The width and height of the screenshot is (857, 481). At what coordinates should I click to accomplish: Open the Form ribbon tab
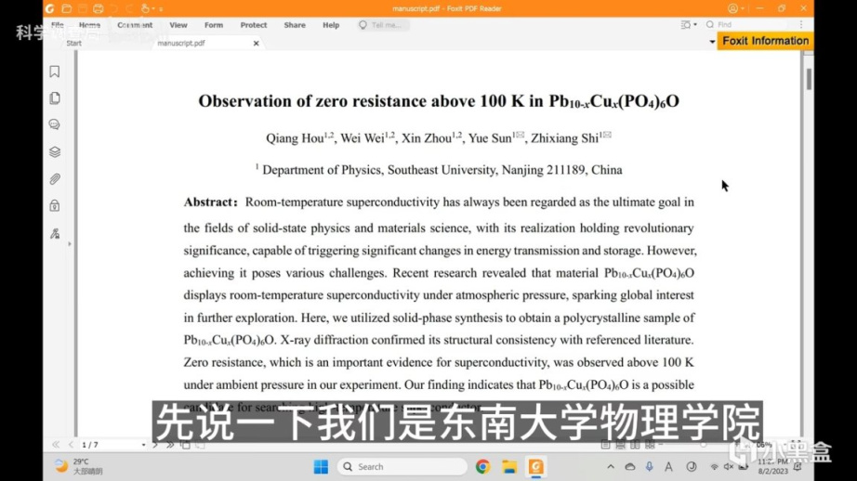tap(214, 25)
